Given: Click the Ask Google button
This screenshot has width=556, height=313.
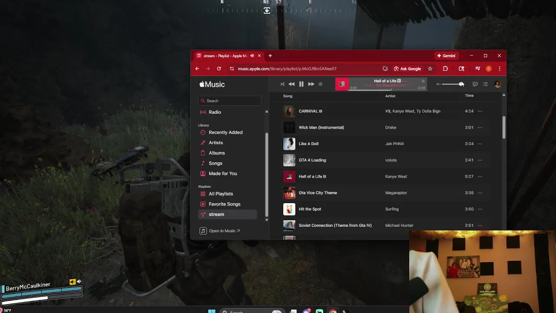Looking at the screenshot, I should pyautogui.click(x=407, y=69).
